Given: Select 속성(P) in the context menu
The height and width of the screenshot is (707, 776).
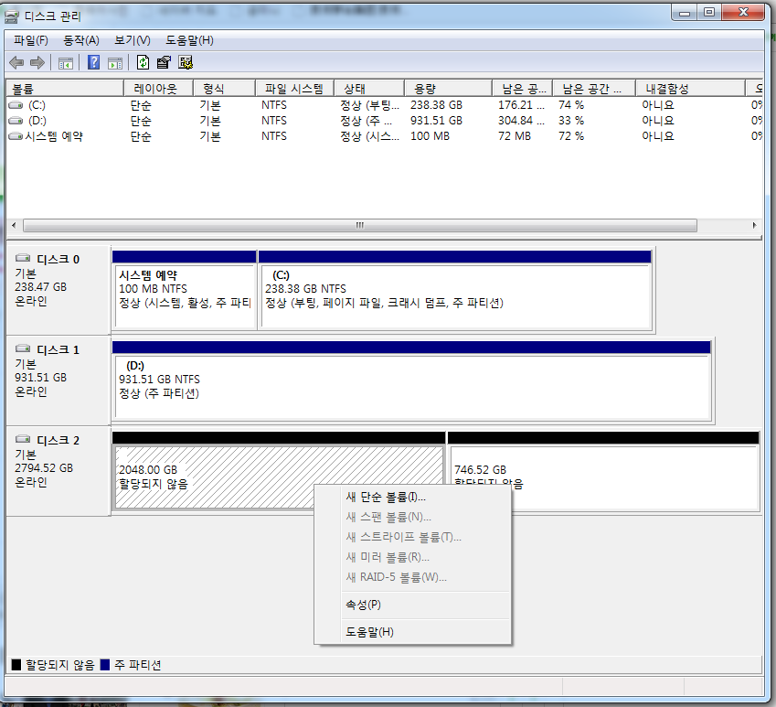Looking at the screenshot, I should click(x=363, y=605).
